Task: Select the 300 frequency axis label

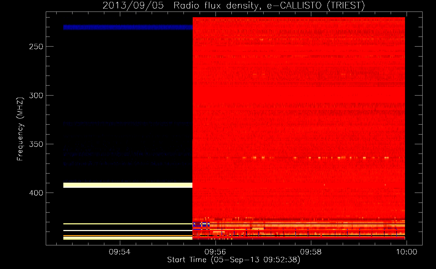Action: 36,95
